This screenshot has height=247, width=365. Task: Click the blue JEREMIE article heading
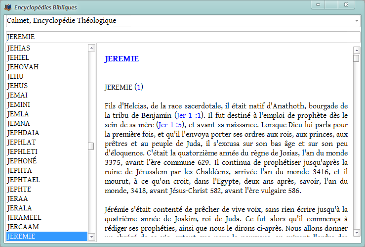(x=122, y=59)
